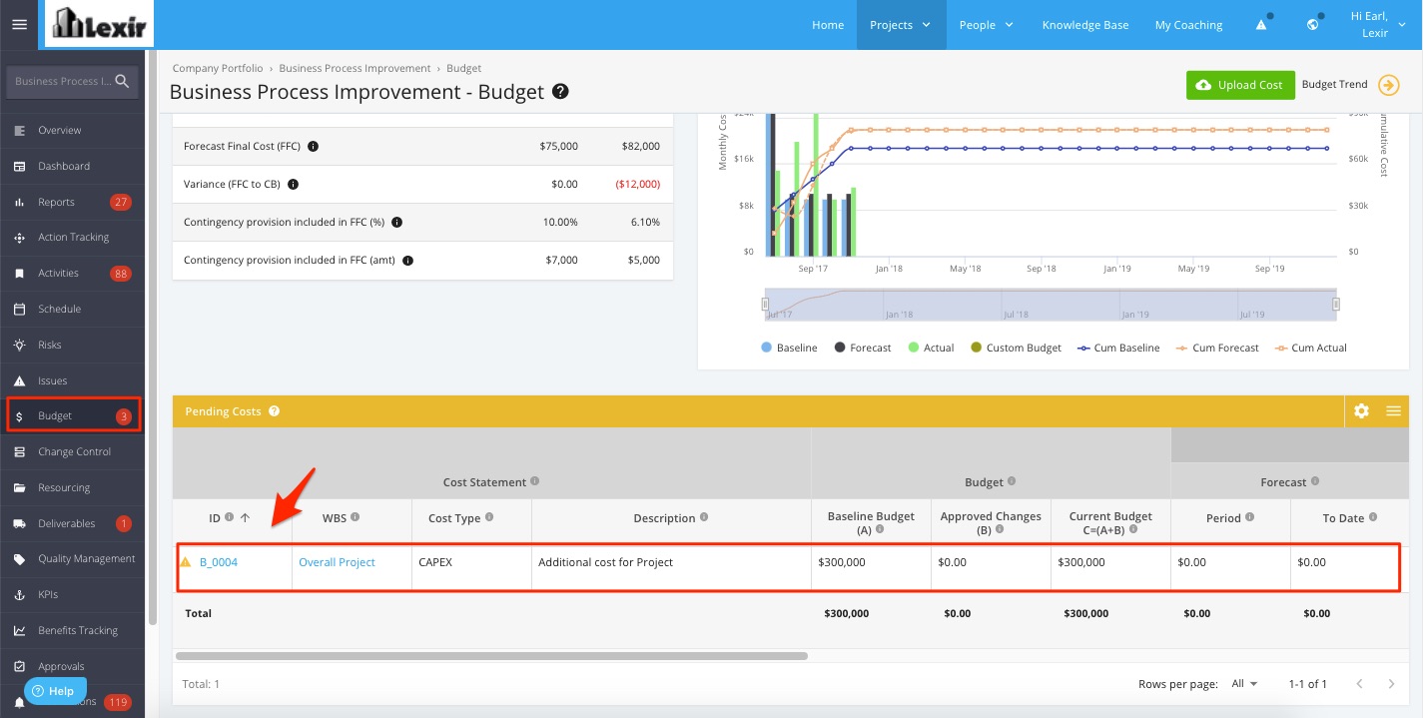The width and height of the screenshot is (1423, 718).
Task: Click the search magnifier icon in sidebar
Action: (122, 82)
